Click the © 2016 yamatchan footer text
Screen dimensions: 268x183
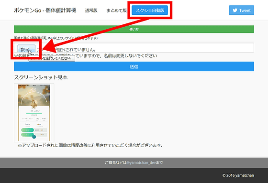coord(238,175)
